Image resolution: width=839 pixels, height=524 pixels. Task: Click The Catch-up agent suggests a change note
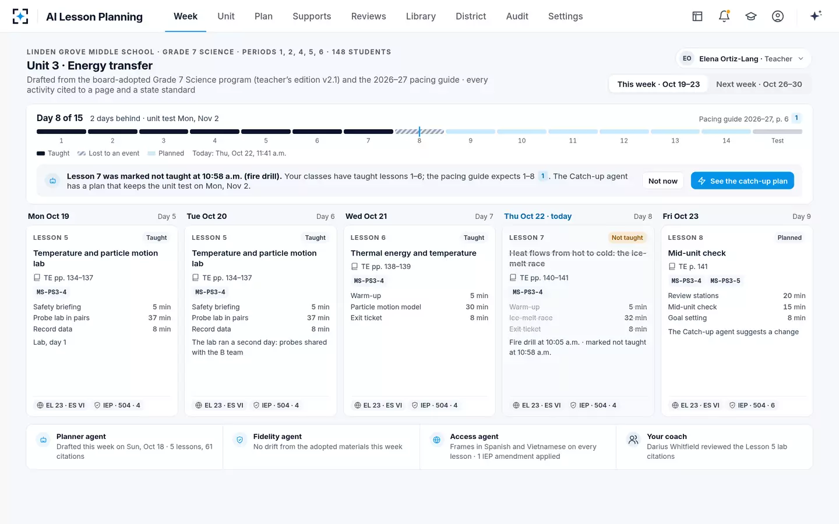coord(733,332)
